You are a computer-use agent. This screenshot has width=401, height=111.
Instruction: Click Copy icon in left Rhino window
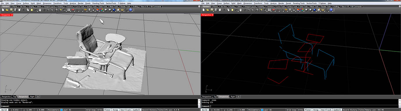click(28, 10)
